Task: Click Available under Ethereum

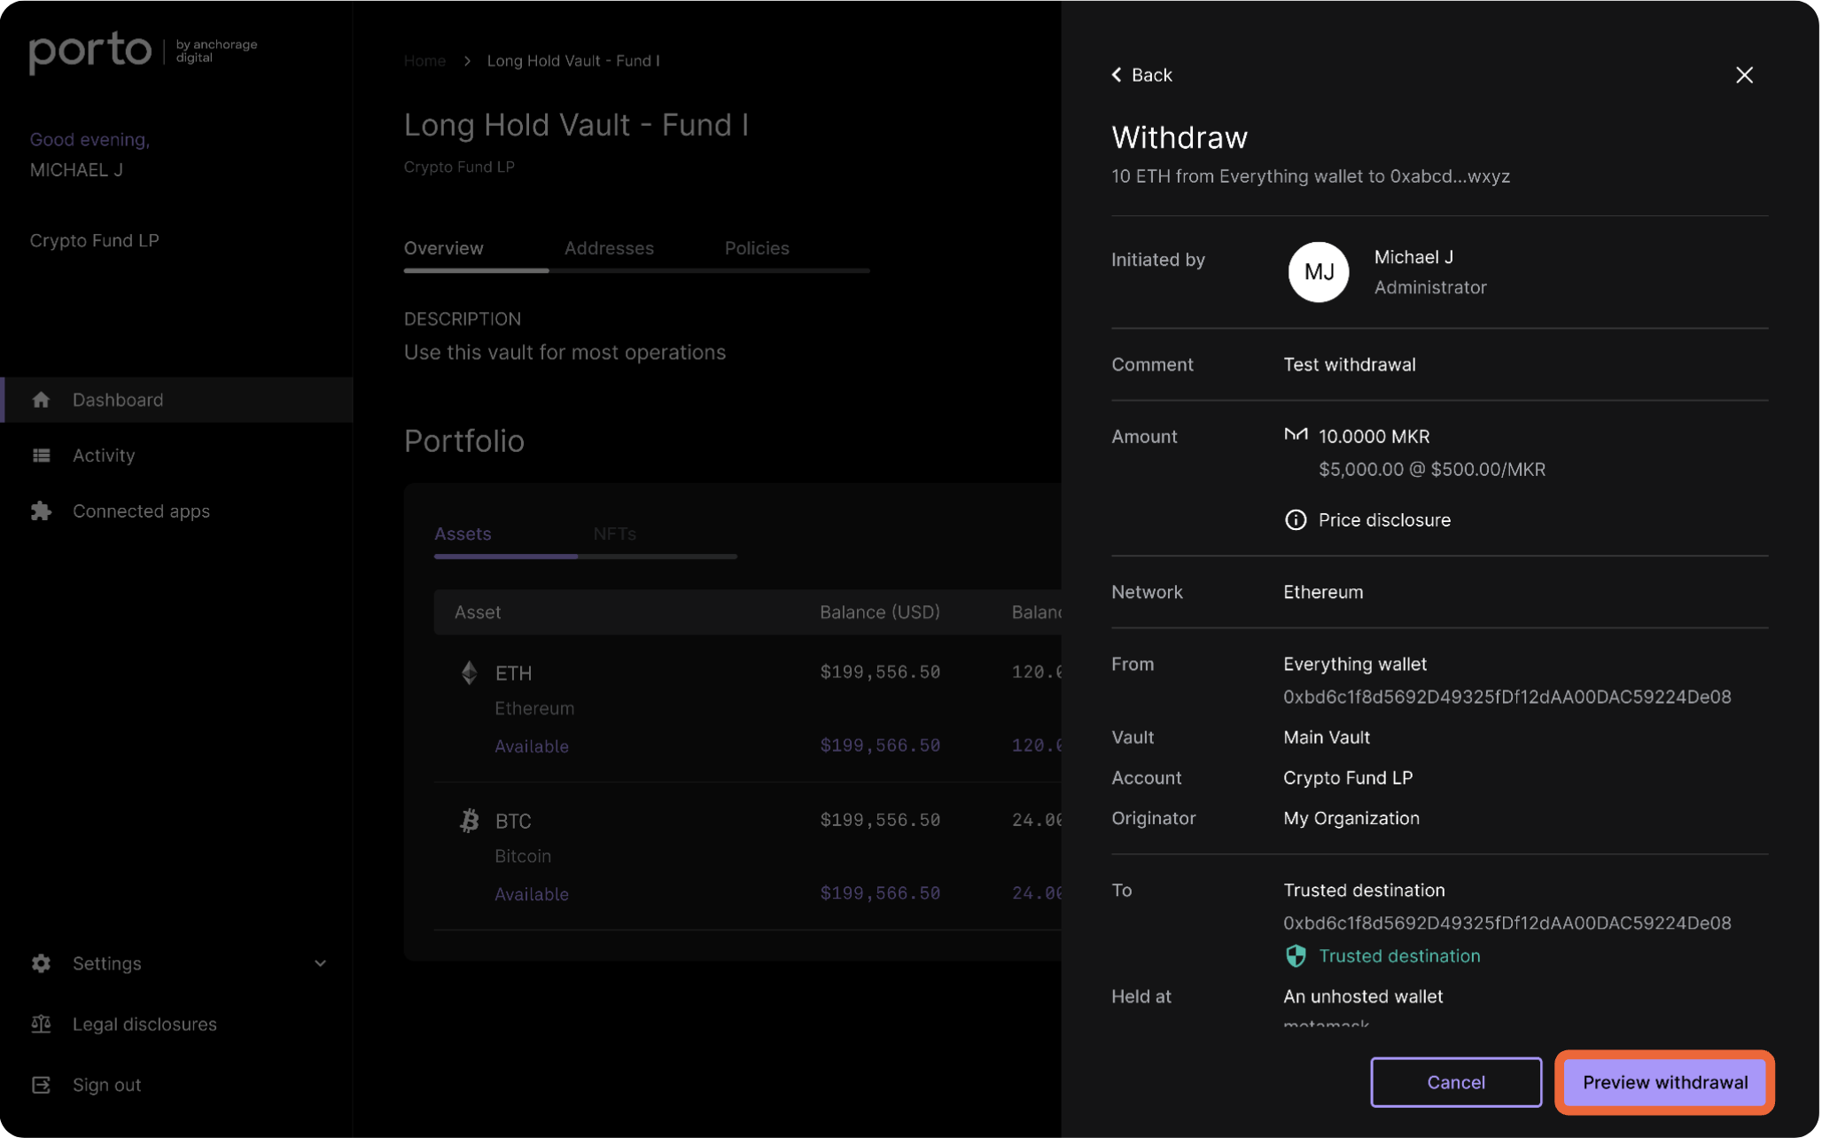Action: (532, 746)
